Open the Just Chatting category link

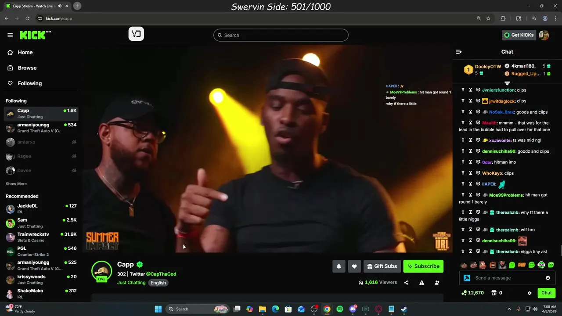coord(131,283)
